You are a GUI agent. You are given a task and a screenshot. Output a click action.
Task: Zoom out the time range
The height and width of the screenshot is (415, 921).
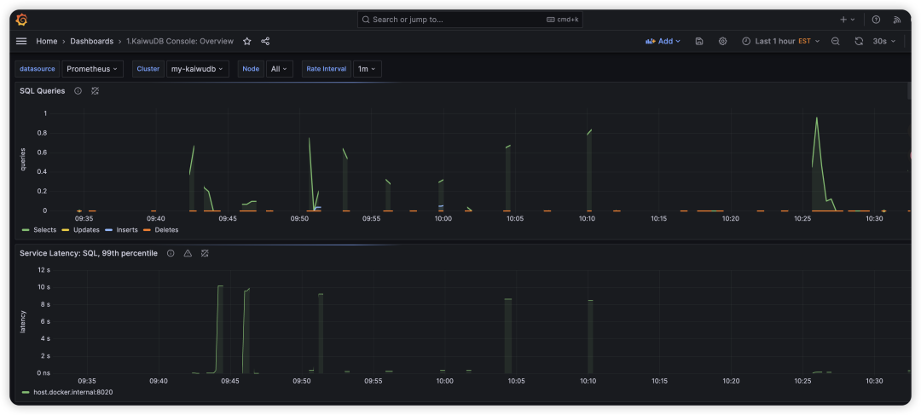click(835, 41)
